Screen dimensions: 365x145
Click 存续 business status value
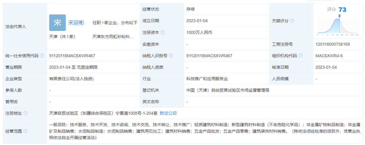[x=190, y=9]
